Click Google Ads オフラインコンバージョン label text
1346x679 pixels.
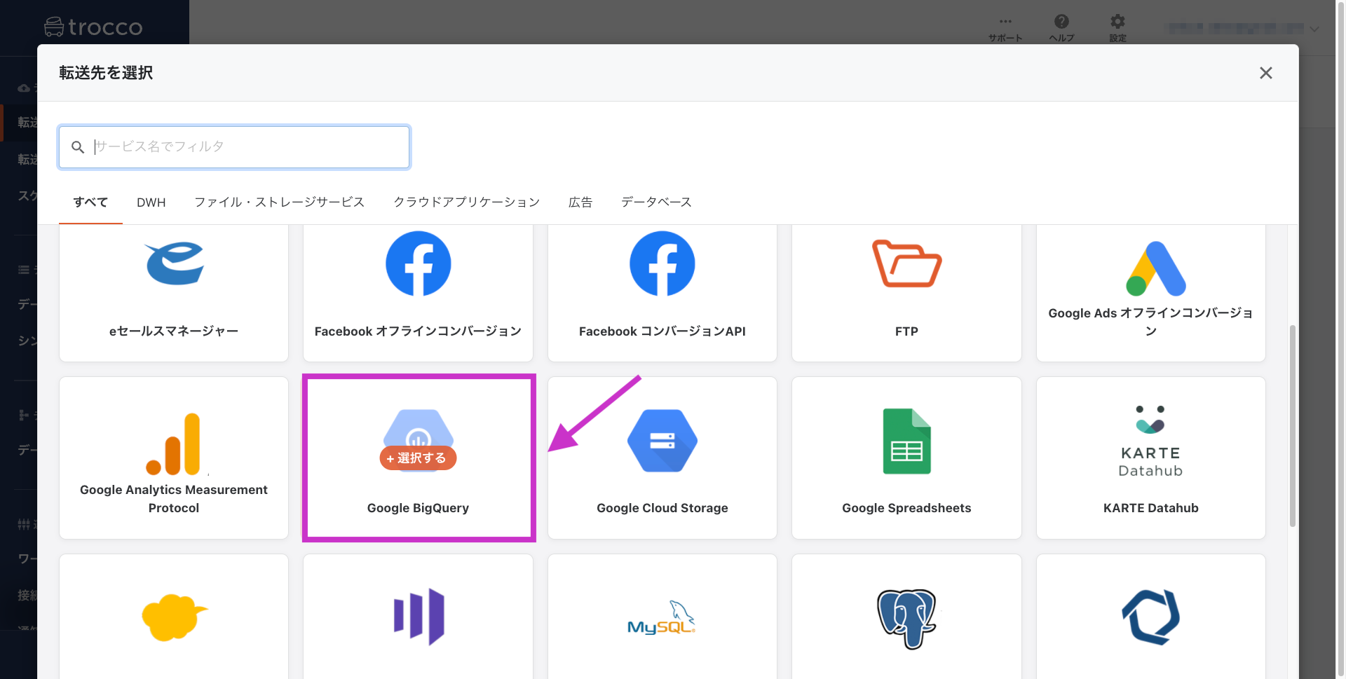(1150, 322)
